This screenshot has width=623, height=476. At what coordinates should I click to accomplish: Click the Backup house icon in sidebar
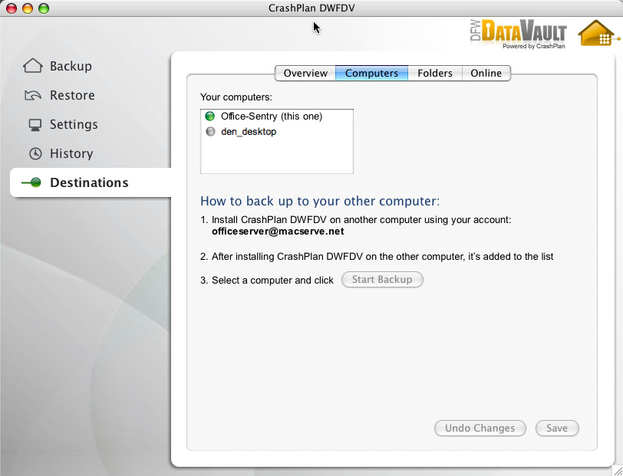[x=32, y=66]
